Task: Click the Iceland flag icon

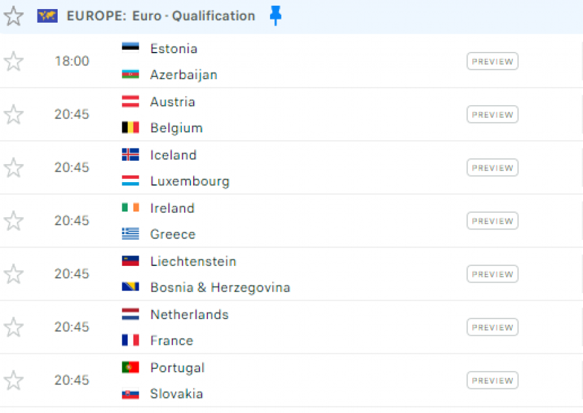Action: pos(130,154)
